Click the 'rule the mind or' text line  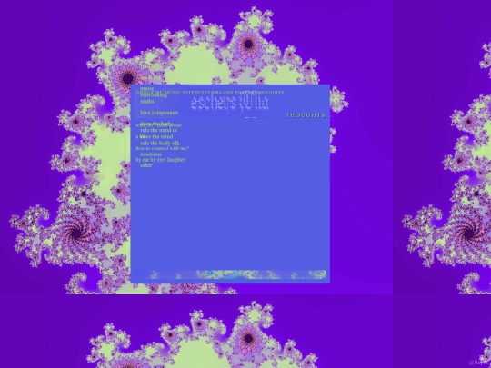click(159, 130)
